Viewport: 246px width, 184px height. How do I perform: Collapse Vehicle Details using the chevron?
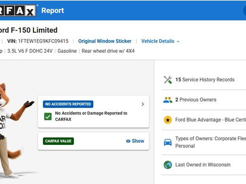click(x=178, y=41)
